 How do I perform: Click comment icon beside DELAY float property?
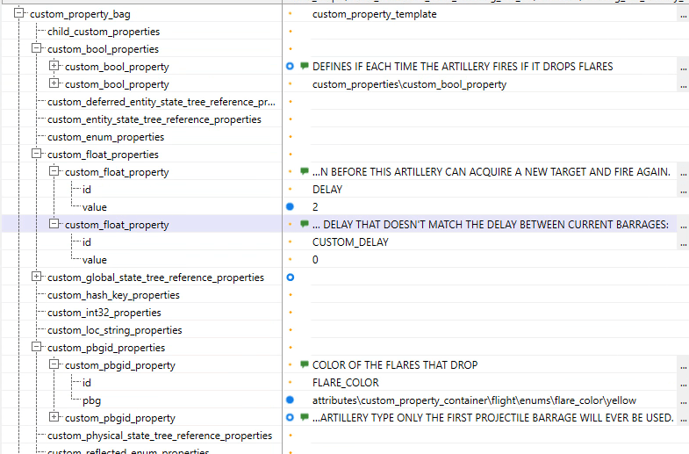(305, 172)
